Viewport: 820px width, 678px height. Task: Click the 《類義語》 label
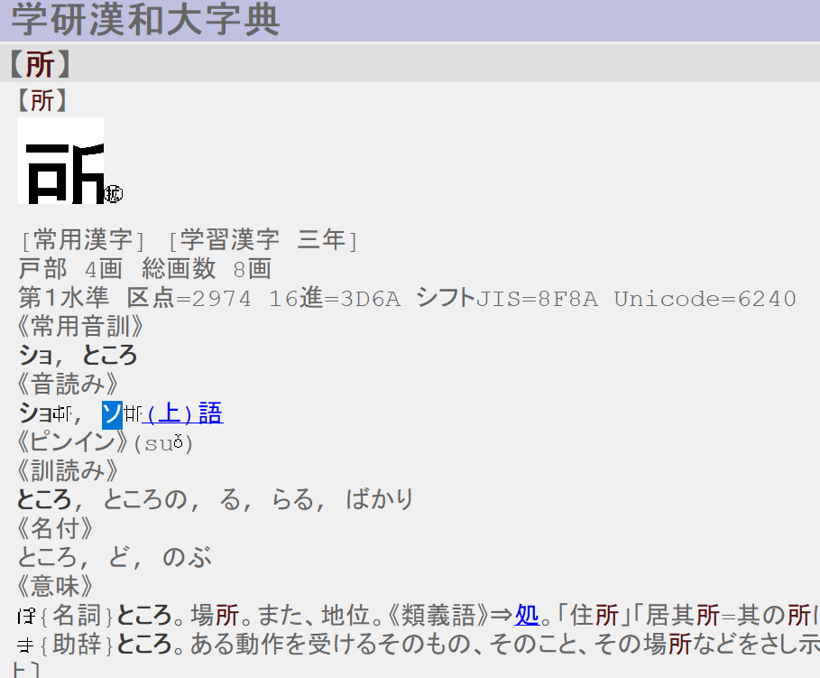[x=438, y=615]
